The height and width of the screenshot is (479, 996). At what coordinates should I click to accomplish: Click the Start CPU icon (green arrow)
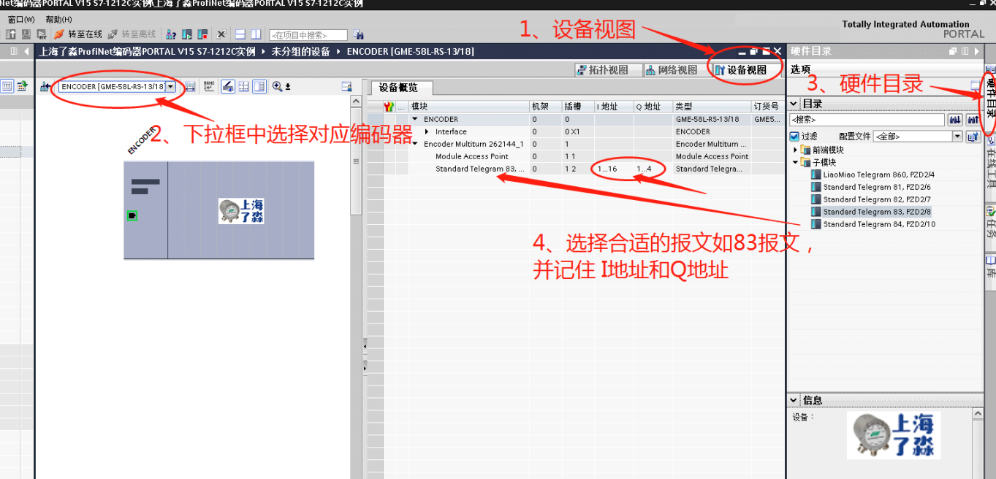pos(187,34)
